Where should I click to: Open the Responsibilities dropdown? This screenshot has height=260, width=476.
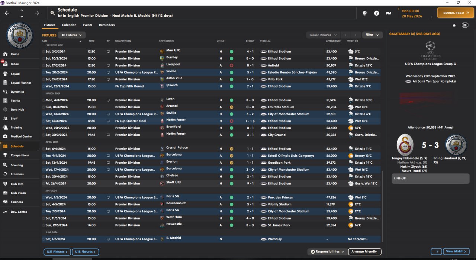328,252
